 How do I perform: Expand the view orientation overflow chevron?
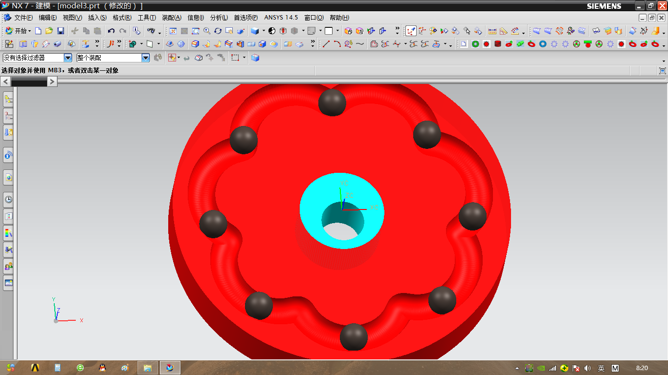[397, 31]
